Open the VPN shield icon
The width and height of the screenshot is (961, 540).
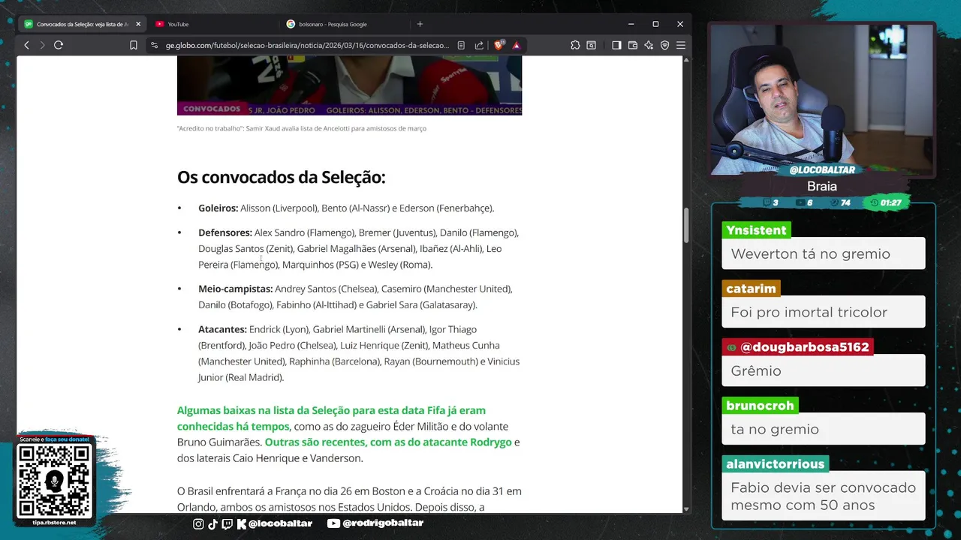[x=664, y=45]
